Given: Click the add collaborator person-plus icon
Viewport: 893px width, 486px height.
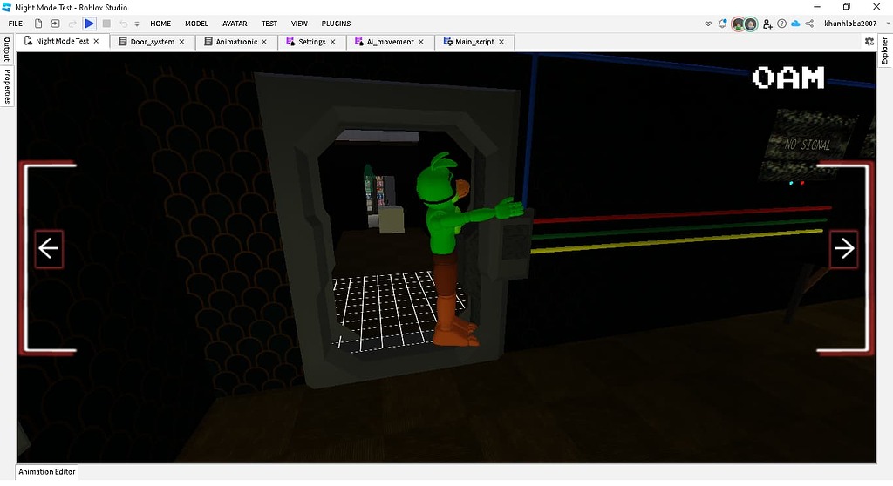Looking at the screenshot, I should point(767,24).
